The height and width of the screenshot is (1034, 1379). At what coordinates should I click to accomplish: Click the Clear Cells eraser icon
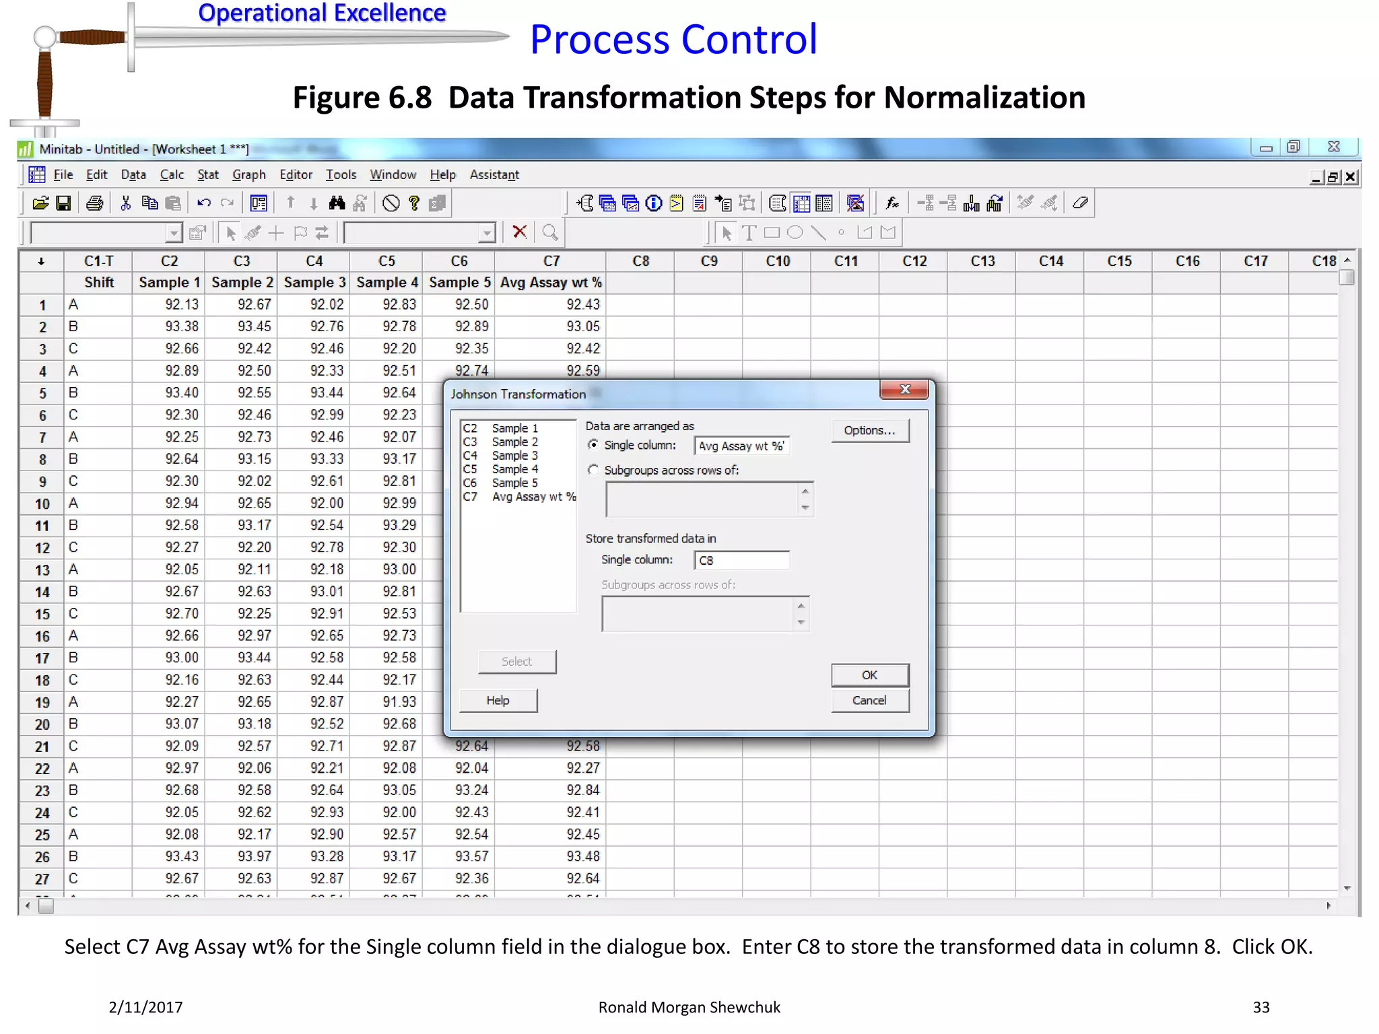tap(1080, 203)
